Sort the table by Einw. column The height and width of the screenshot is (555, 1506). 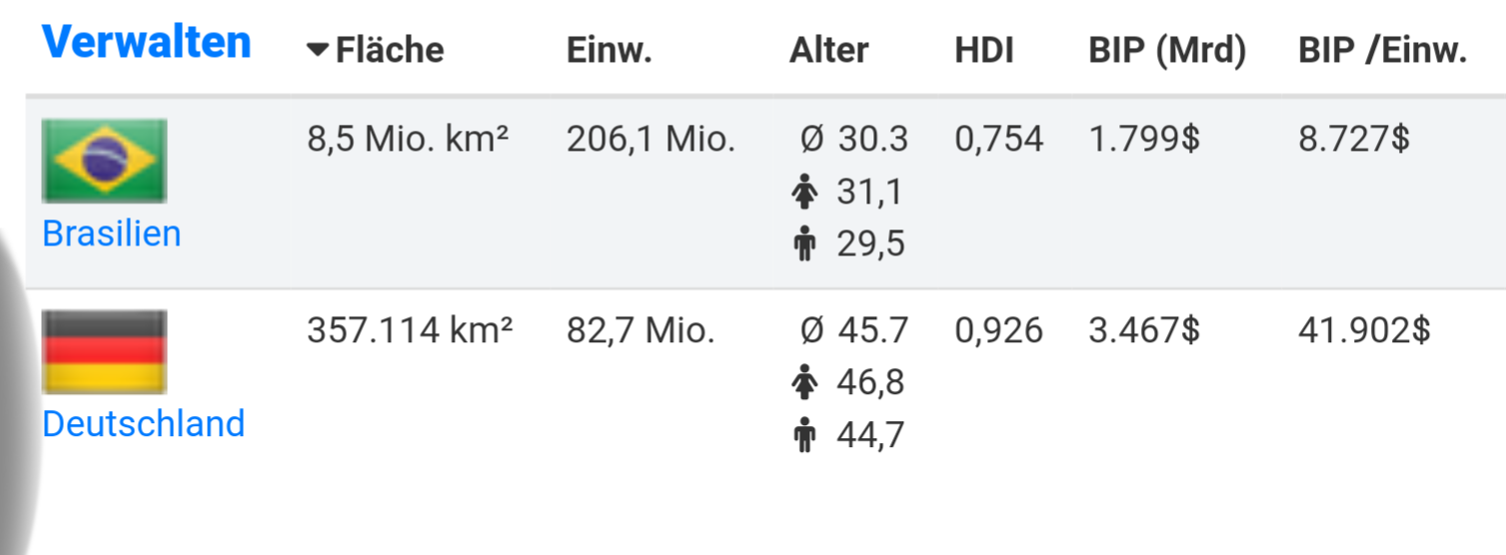609,51
